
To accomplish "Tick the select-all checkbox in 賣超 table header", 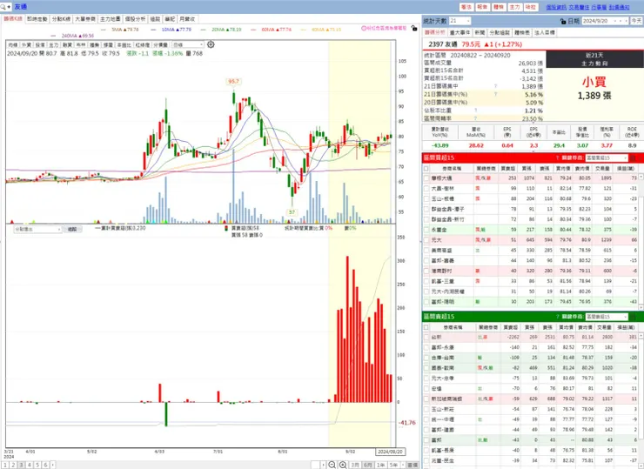I will (x=426, y=327).
